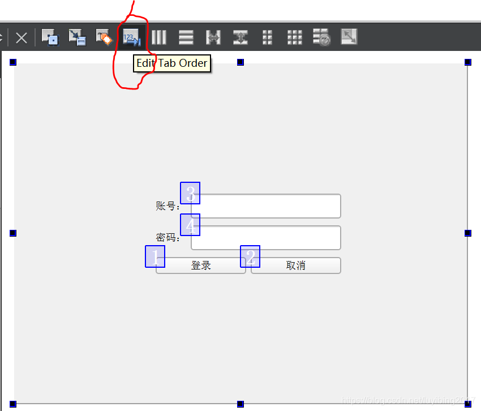Click the top-left form resize handle
This screenshot has width=481, height=411.
pyautogui.click(x=13, y=62)
